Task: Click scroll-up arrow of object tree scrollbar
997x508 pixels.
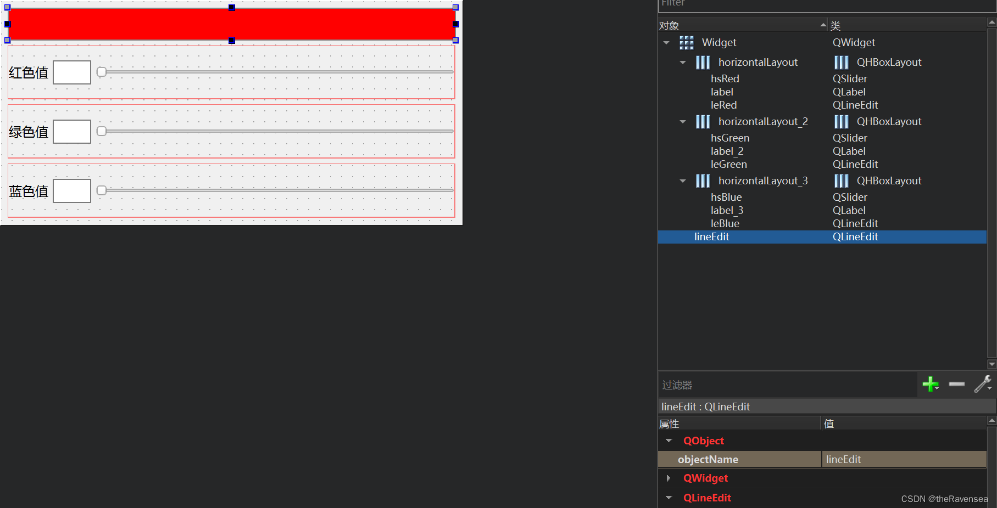Action: tap(992, 22)
